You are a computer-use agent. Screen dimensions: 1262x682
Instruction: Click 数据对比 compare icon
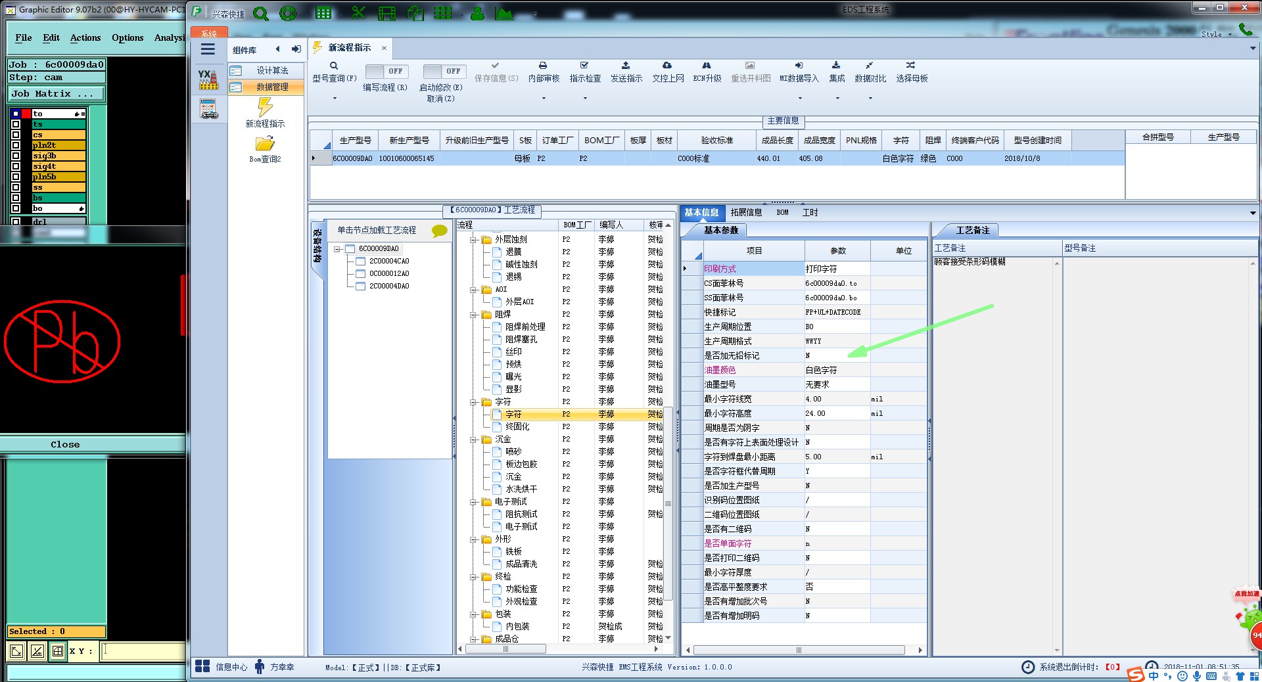point(870,66)
